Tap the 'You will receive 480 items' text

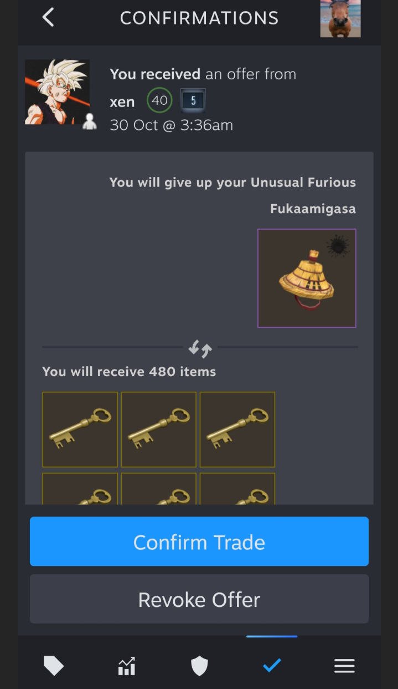click(129, 371)
